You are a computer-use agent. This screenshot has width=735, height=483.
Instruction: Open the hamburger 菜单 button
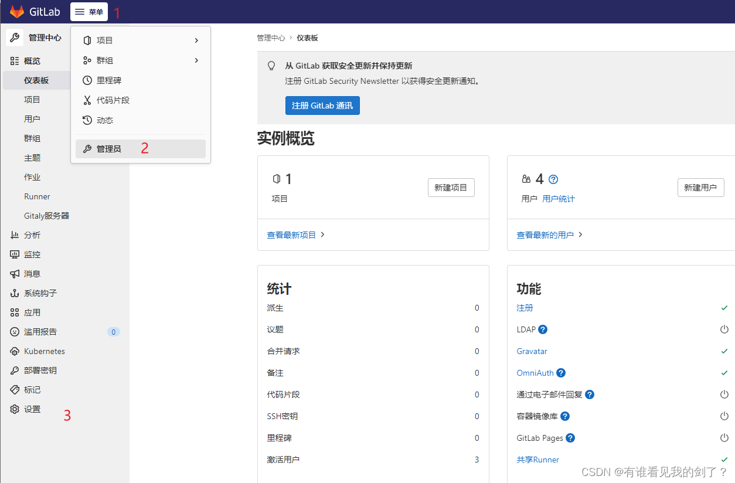[89, 12]
